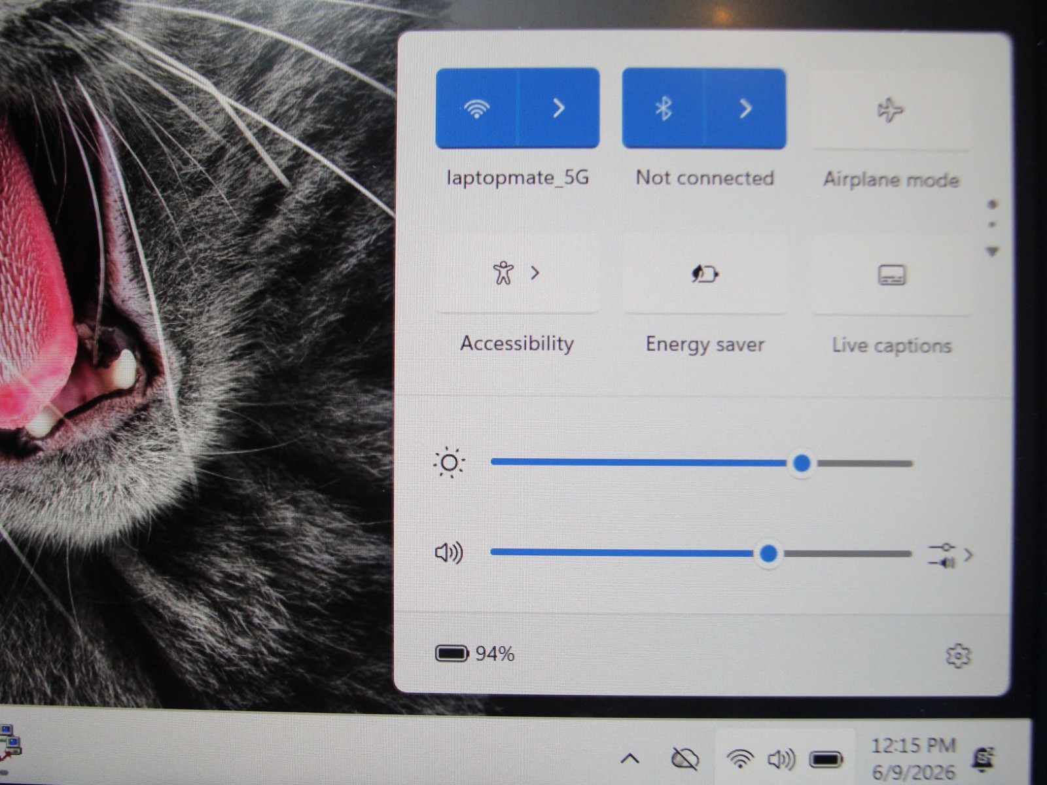1047x785 pixels.
Task: Set brightness slider to middle of track
Action: [701, 463]
